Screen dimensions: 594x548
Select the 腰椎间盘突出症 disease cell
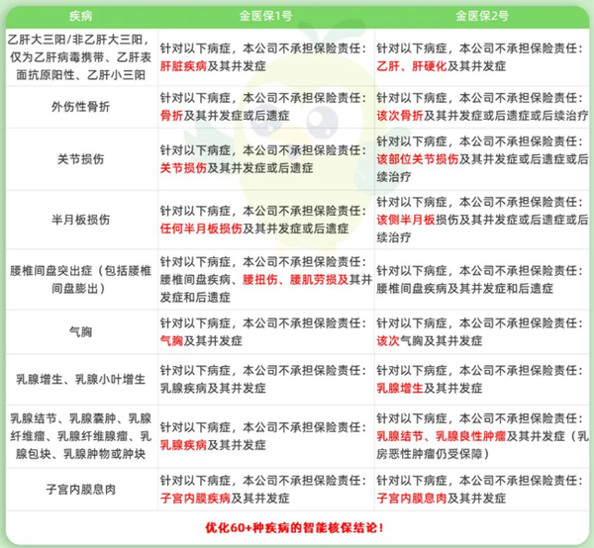pyautogui.click(x=81, y=280)
